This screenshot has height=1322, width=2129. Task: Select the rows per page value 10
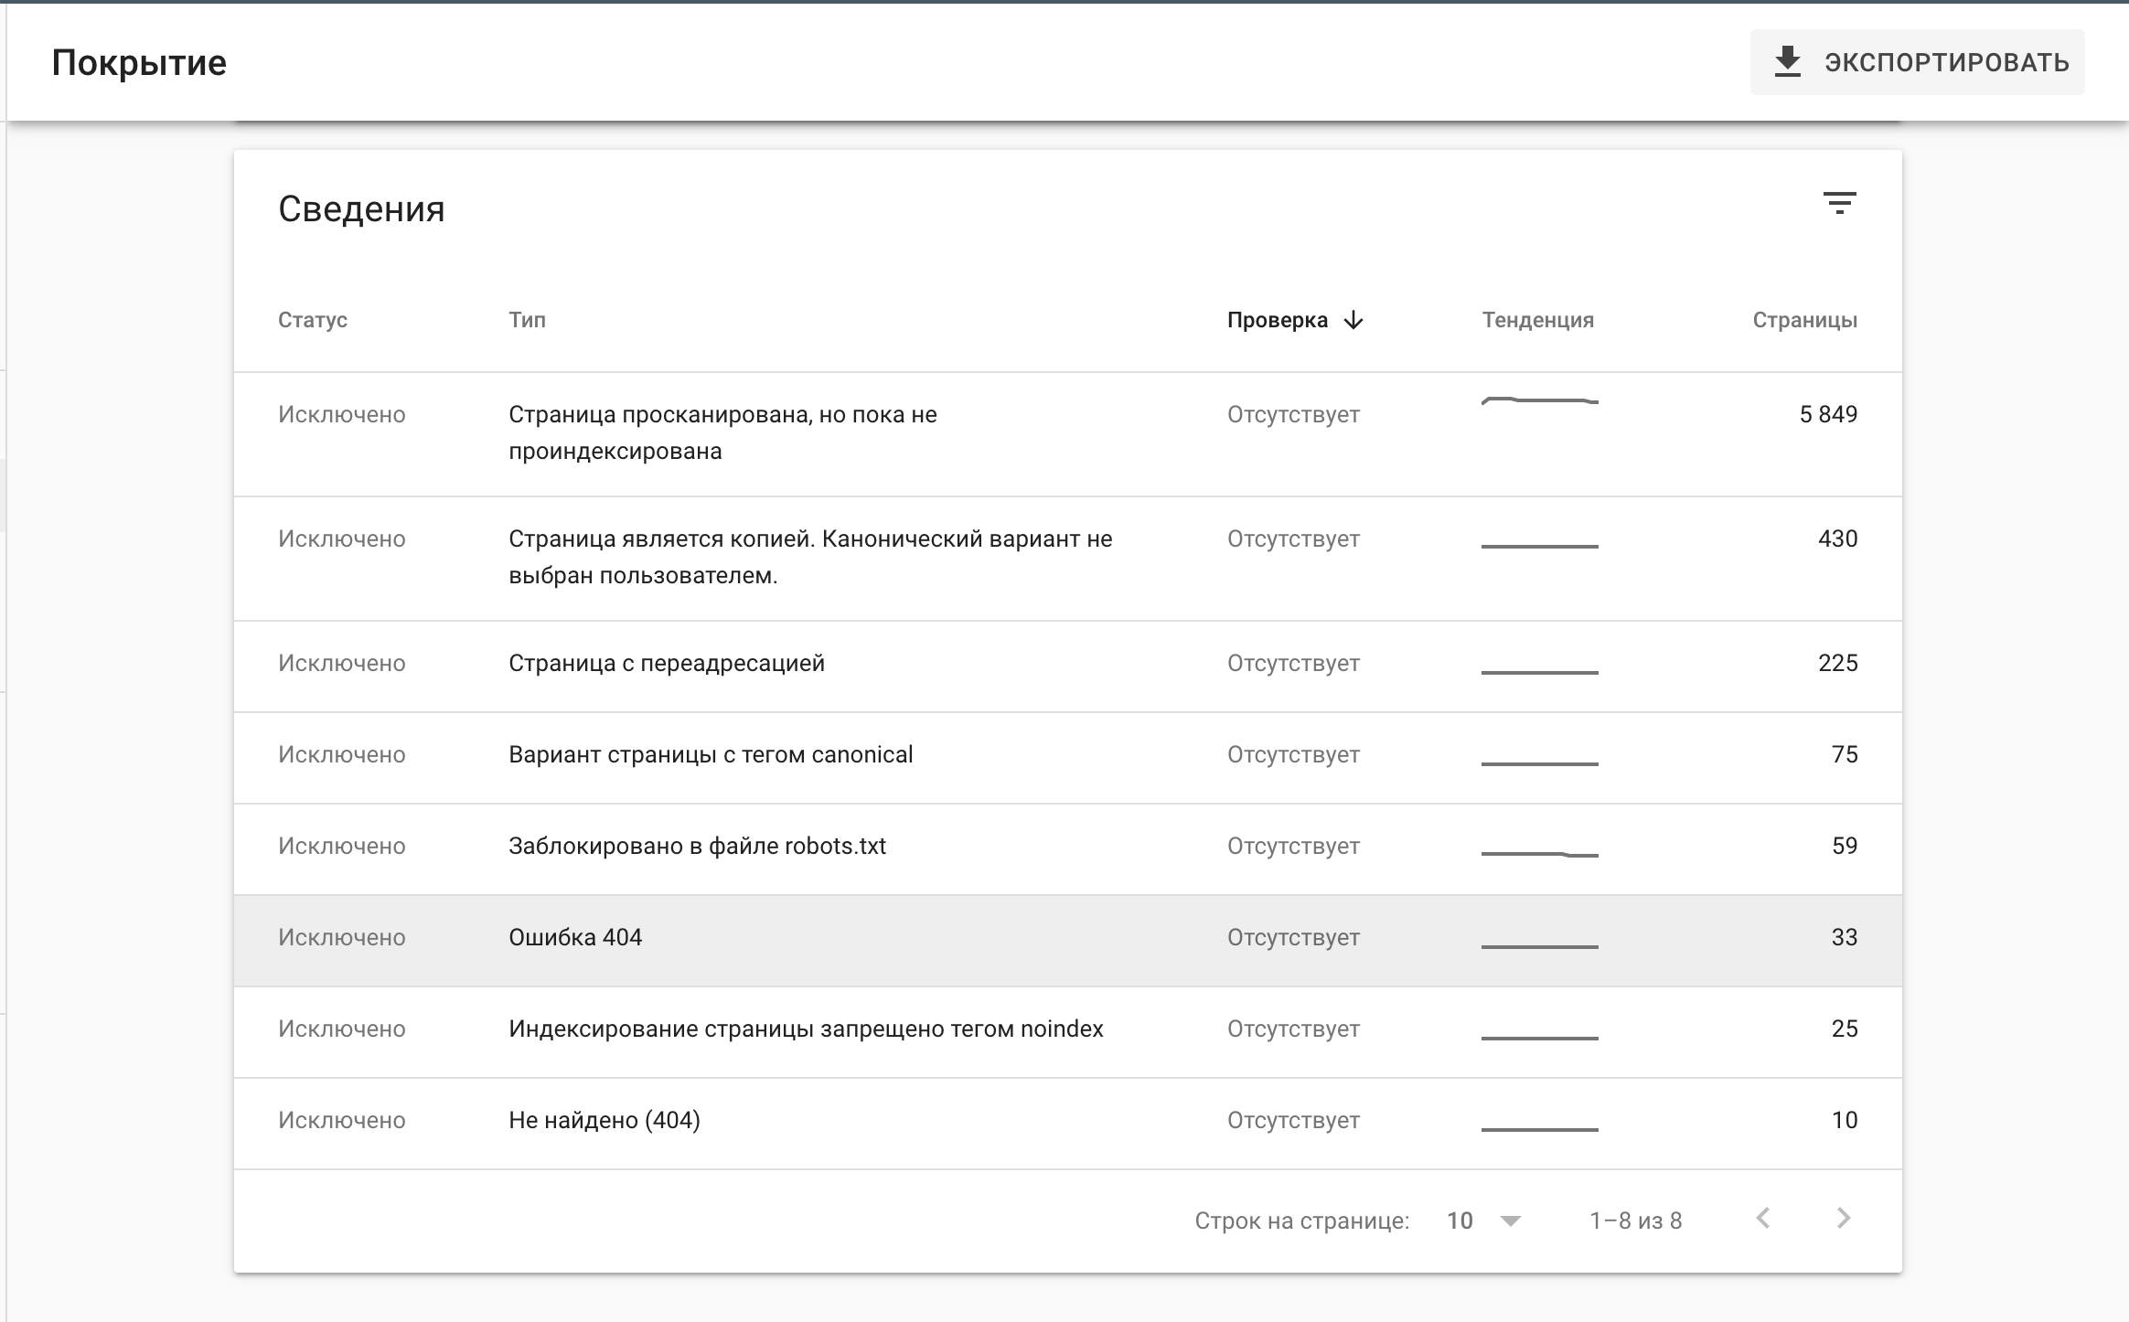coord(1460,1221)
